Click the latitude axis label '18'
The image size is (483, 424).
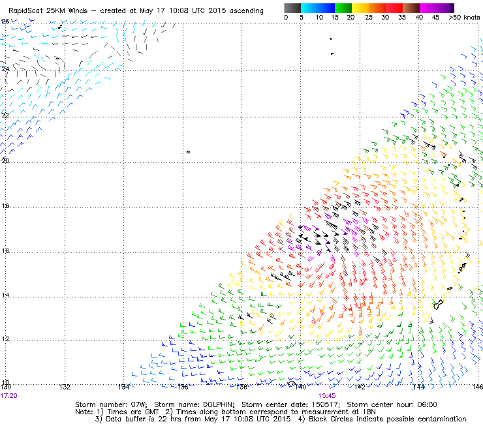[x=5, y=206]
